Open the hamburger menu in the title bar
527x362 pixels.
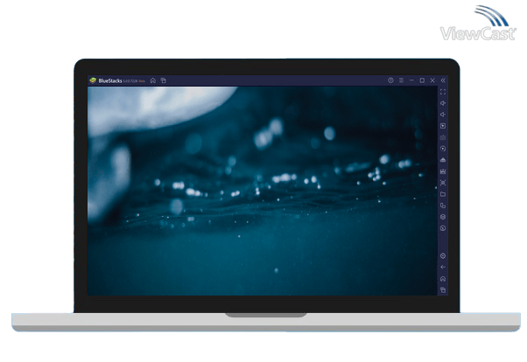coord(401,80)
